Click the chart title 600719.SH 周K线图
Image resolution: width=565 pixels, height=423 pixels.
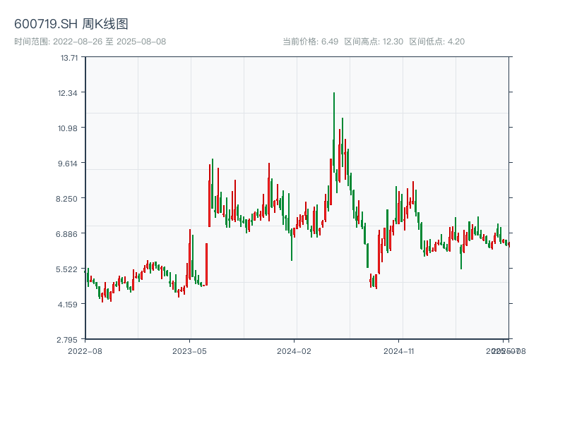[71, 24]
